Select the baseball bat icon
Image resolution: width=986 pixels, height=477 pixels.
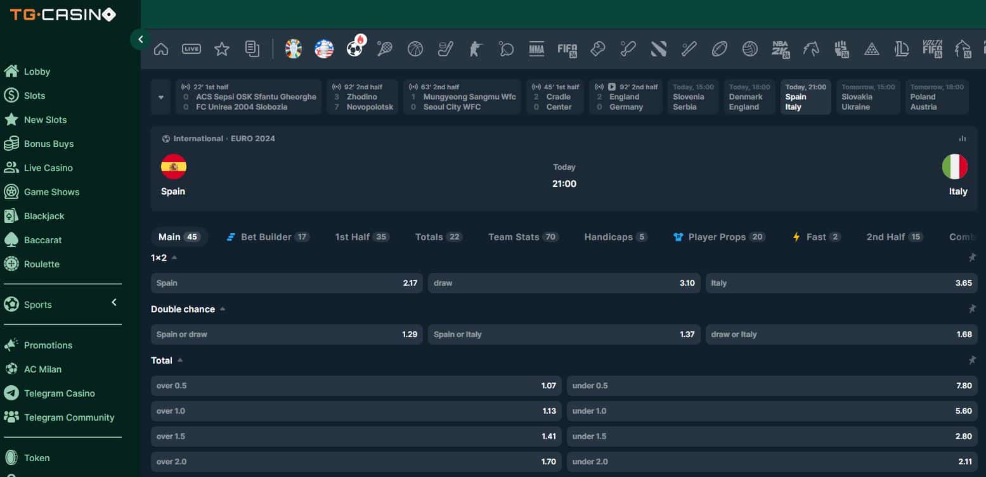click(689, 49)
